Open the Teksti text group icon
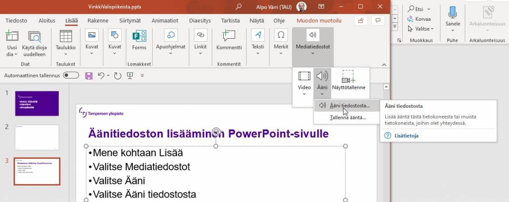Viewport: 509px width, 202px height. tap(258, 35)
